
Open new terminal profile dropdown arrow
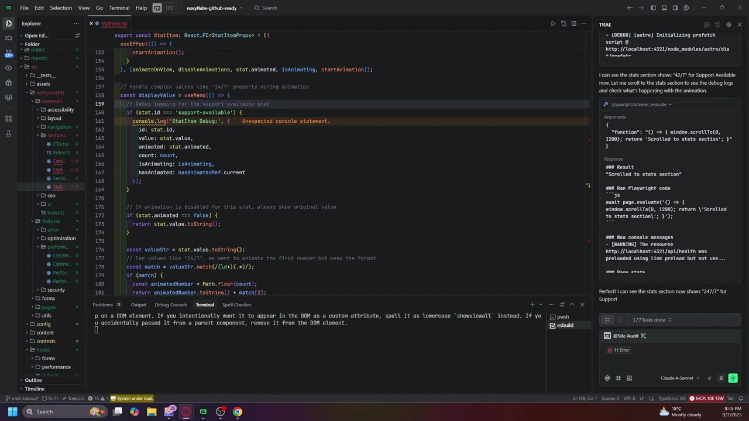click(x=541, y=305)
